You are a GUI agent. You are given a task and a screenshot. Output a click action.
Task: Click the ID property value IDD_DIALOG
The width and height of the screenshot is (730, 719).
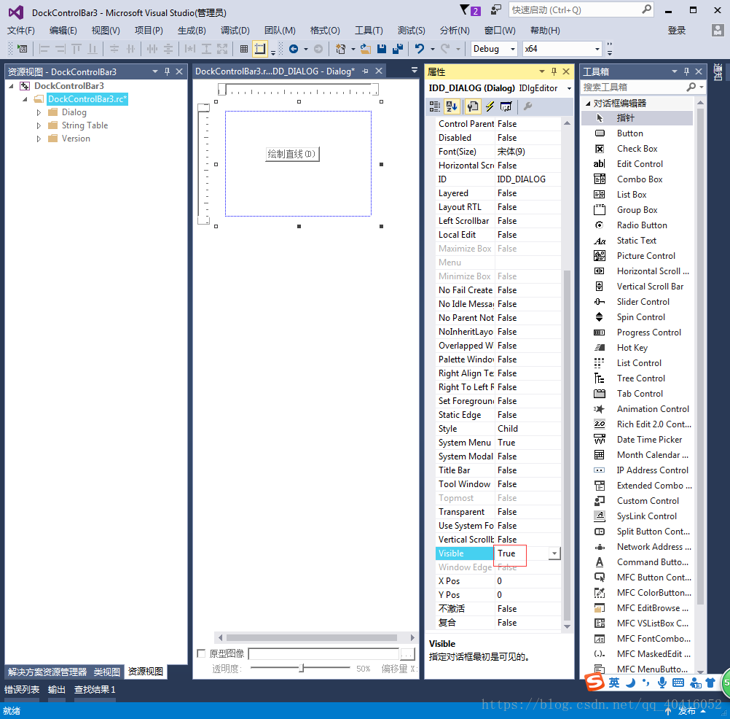point(521,179)
